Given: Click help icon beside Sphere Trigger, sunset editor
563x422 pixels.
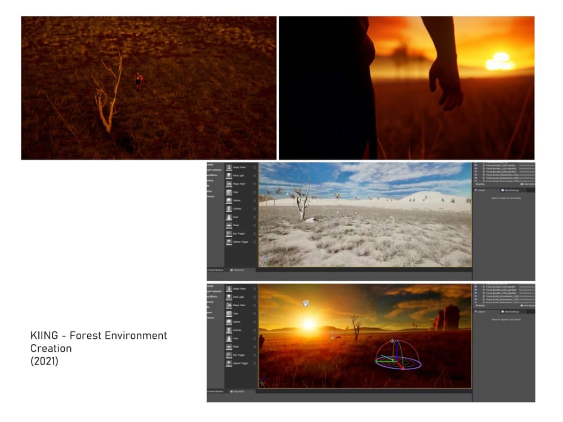Looking at the screenshot, I should [x=254, y=363].
